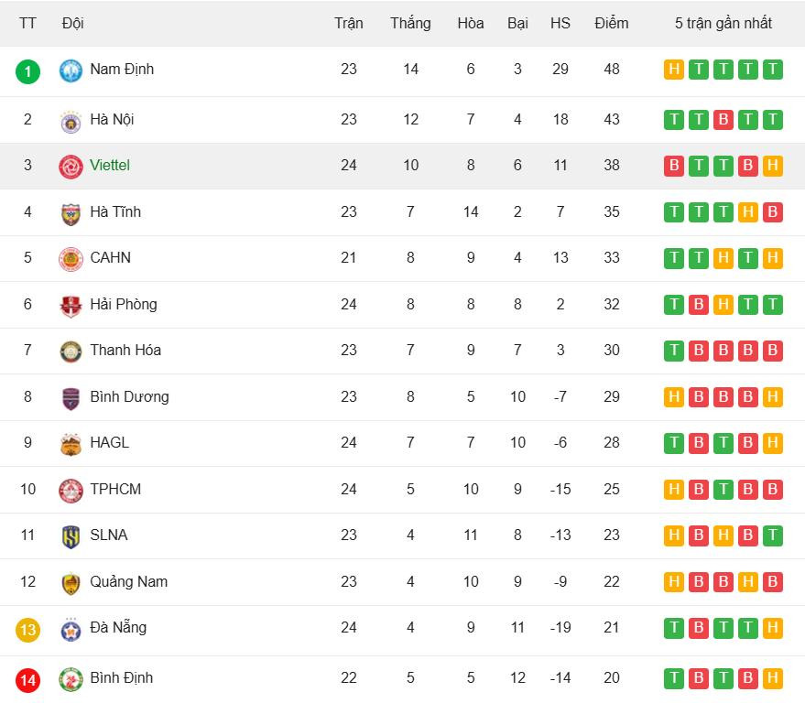The height and width of the screenshot is (703, 805).
Task: Click the CAHN club logo
Action: [71, 259]
